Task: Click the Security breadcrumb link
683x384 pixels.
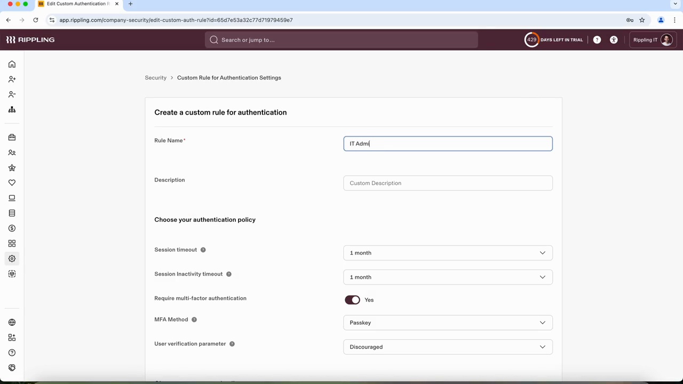Action: tap(155, 78)
